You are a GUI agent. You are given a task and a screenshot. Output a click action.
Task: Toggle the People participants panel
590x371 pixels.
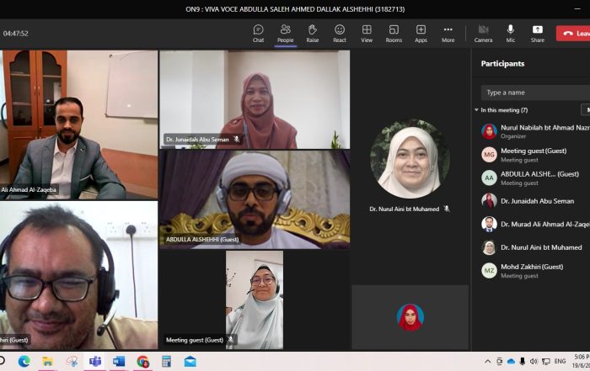coord(285,33)
